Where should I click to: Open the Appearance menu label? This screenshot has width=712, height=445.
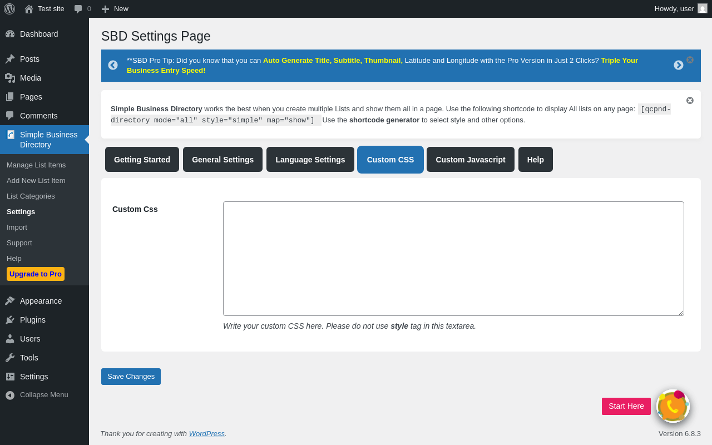tap(41, 301)
